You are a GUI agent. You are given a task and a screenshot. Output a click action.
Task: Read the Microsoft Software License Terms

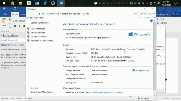pos(105,92)
